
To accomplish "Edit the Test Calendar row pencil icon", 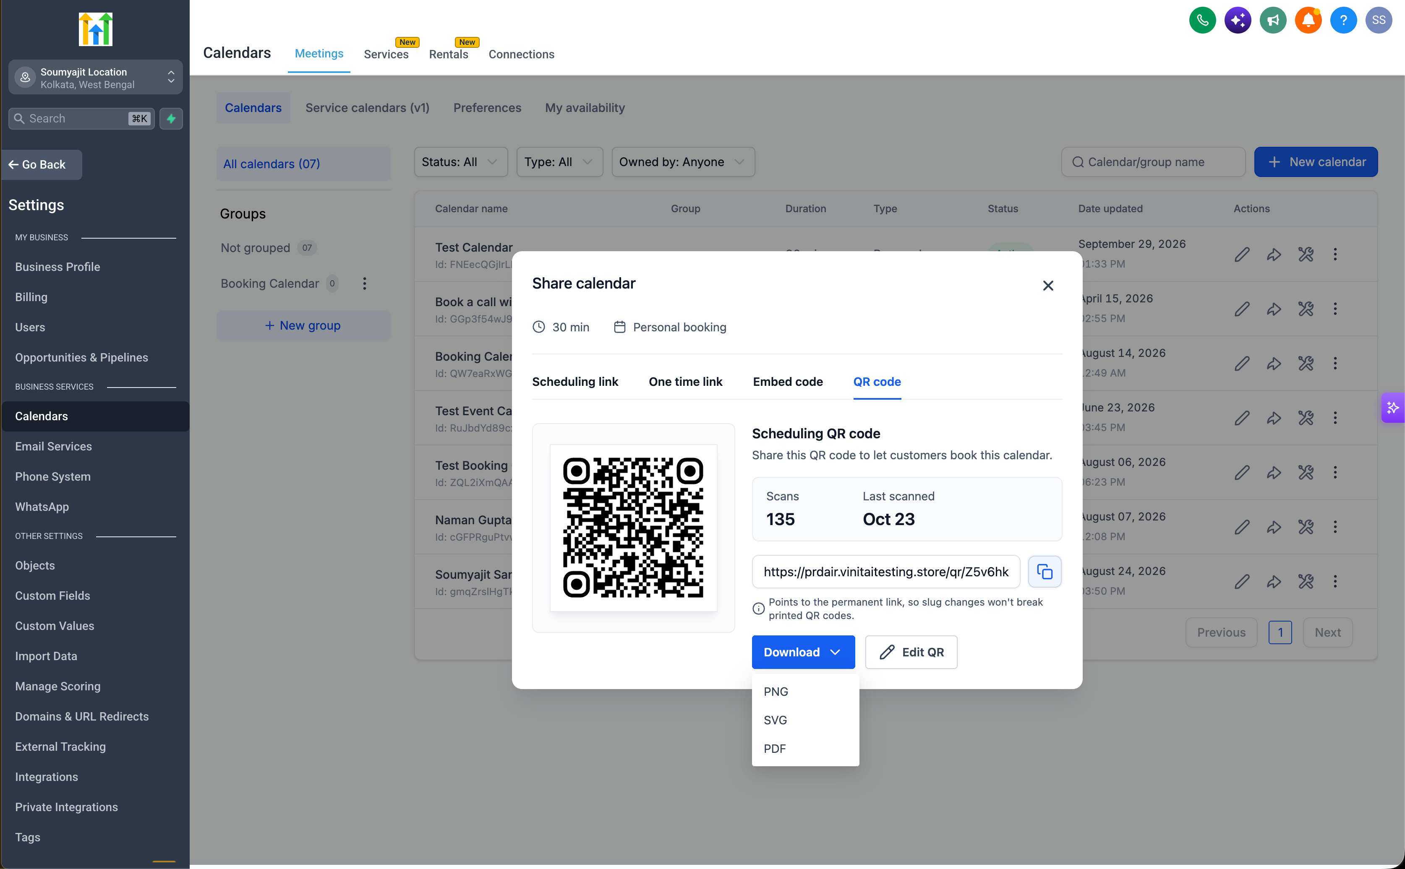I will 1242,254.
